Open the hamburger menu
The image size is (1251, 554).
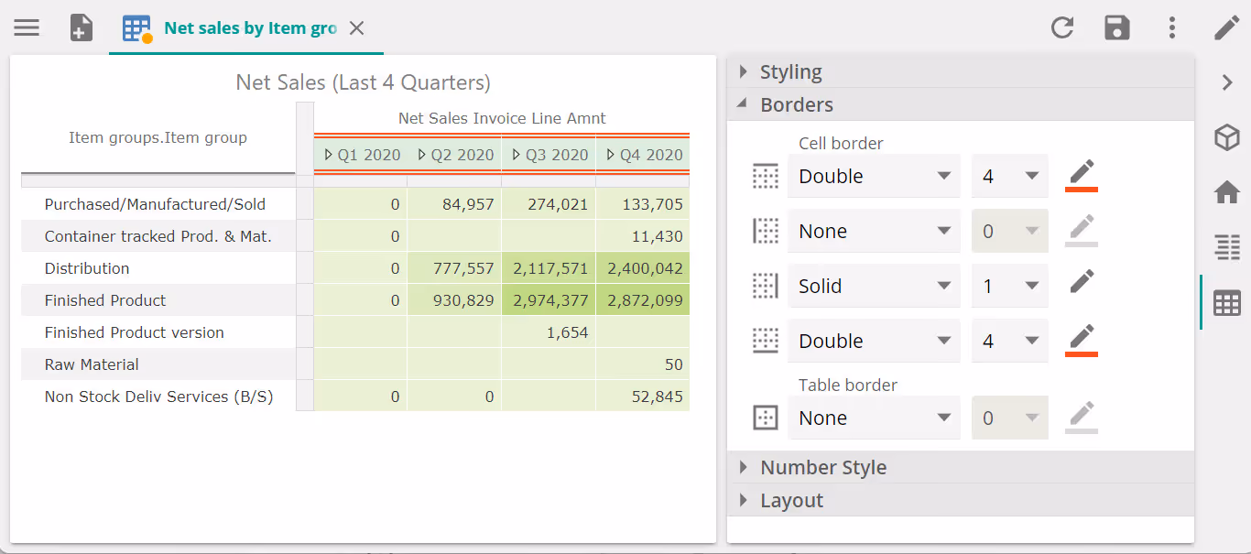tap(27, 27)
